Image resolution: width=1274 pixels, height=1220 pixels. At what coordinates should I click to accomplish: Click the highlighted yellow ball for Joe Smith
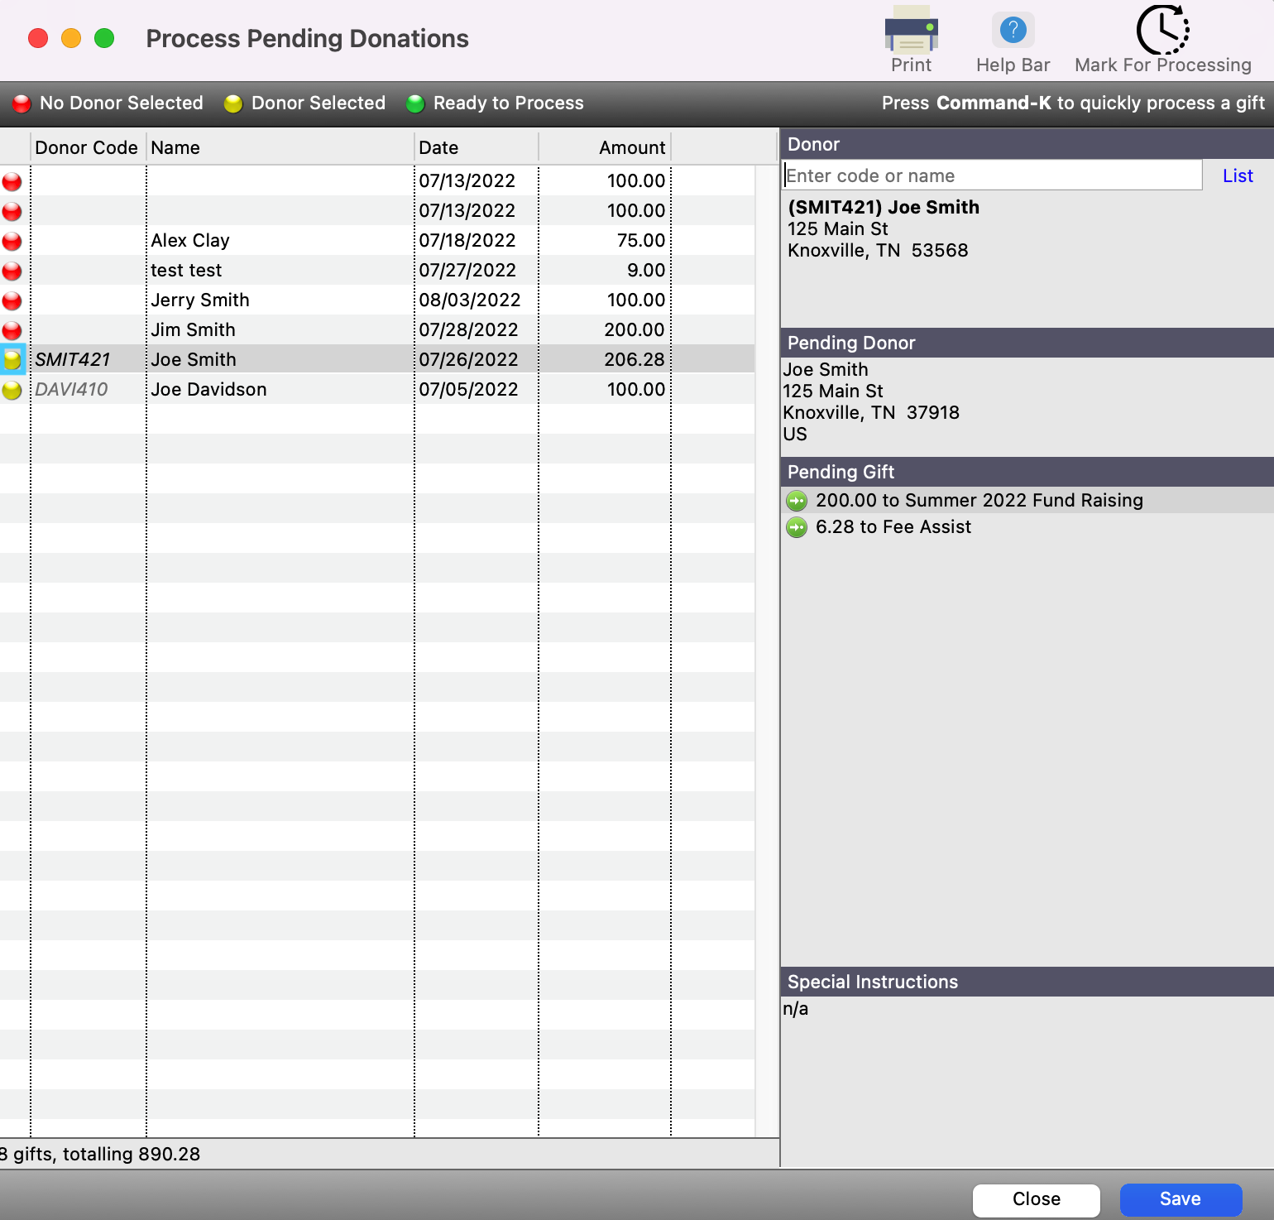pyautogui.click(x=12, y=360)
